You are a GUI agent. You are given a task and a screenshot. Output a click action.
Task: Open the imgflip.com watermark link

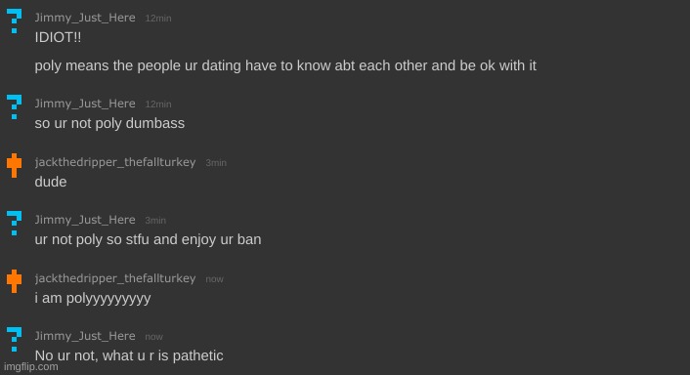click(31, 366)
